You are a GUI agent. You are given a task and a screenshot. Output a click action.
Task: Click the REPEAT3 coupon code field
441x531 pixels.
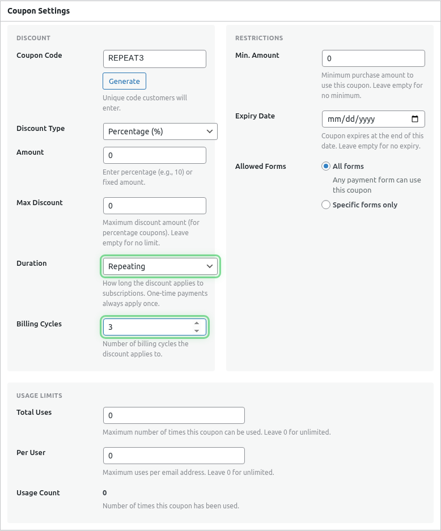point(154,58)
